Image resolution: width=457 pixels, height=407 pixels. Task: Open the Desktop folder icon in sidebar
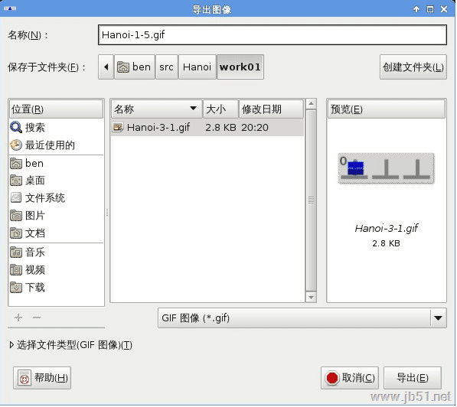pos(16,181)
